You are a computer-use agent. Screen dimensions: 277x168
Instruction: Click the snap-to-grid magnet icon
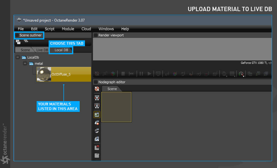point(97,147)
